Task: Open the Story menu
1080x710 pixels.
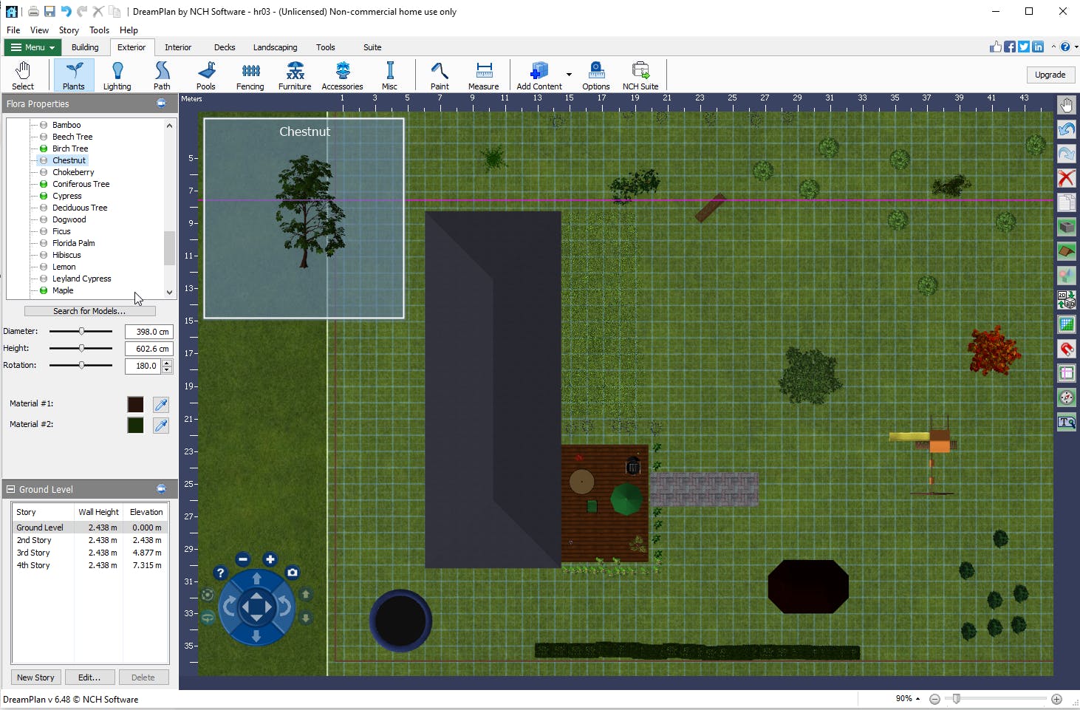Action: pos(69,30)
